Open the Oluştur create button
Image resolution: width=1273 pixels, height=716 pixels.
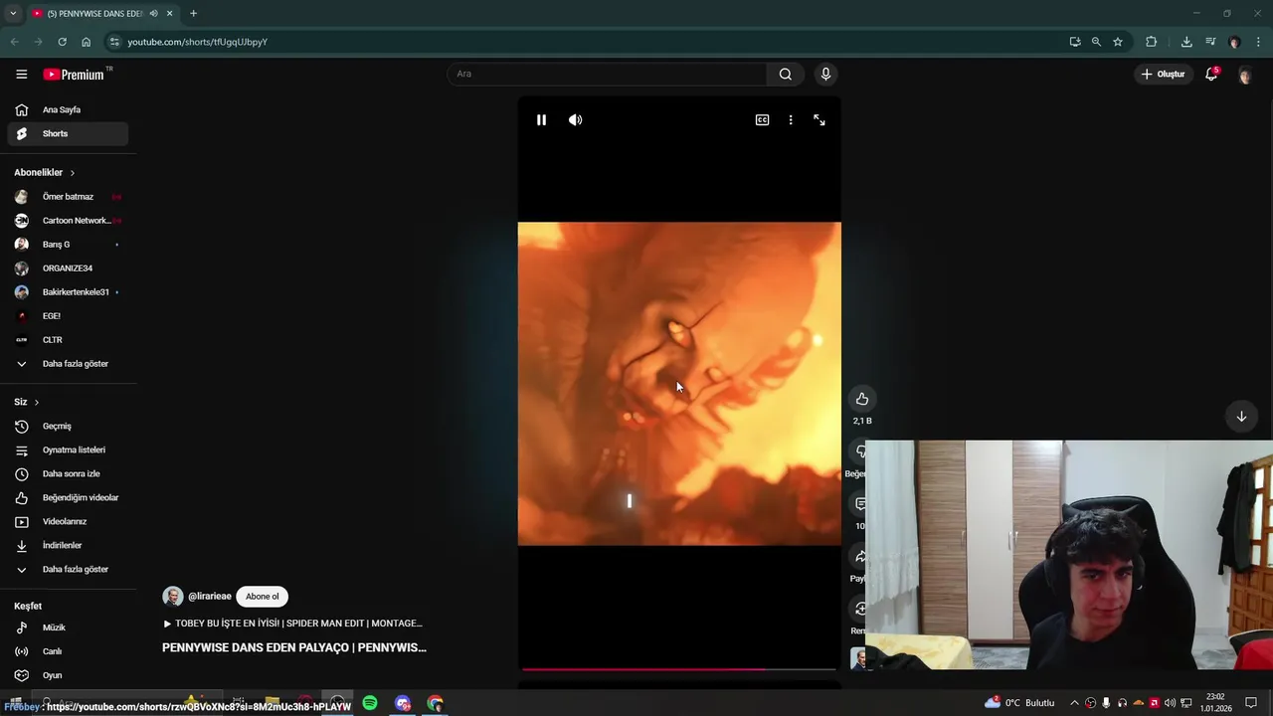(x=1164, y=74)
